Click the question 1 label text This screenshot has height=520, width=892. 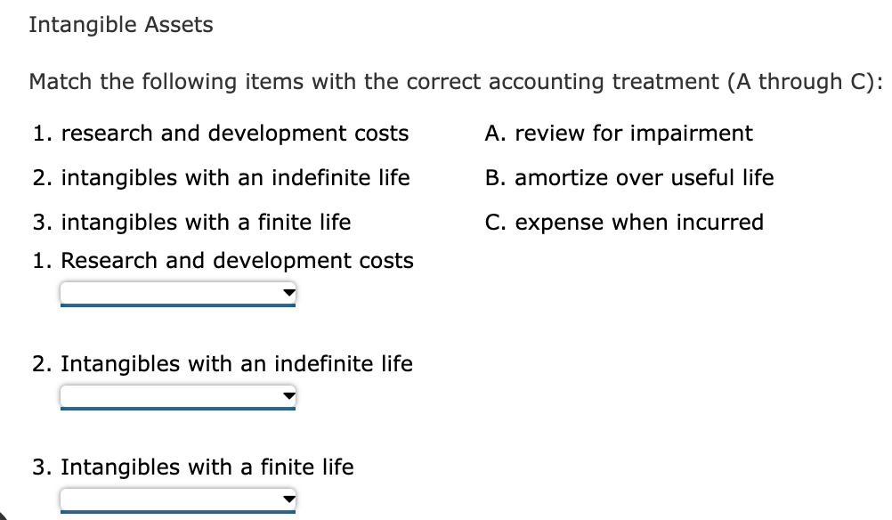tap(223, 260)
